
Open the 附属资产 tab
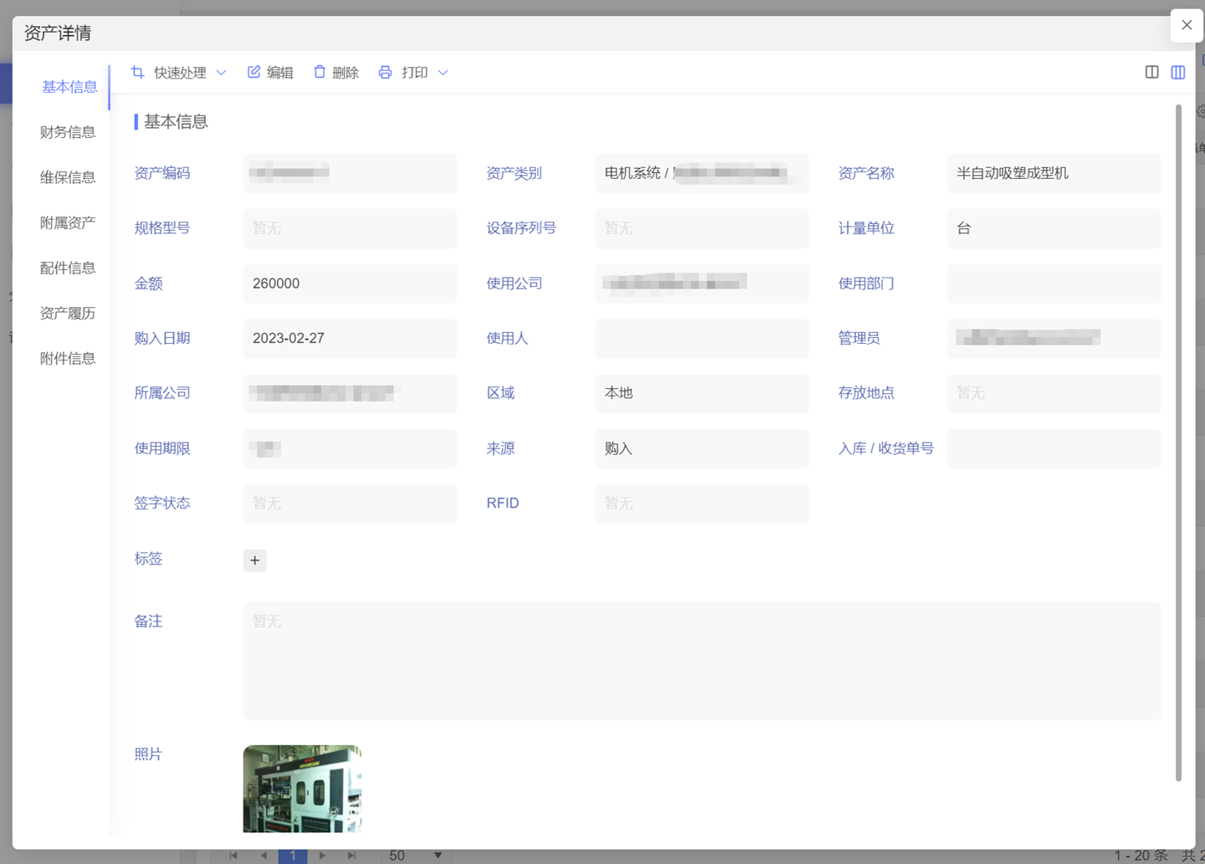[68, 222]
